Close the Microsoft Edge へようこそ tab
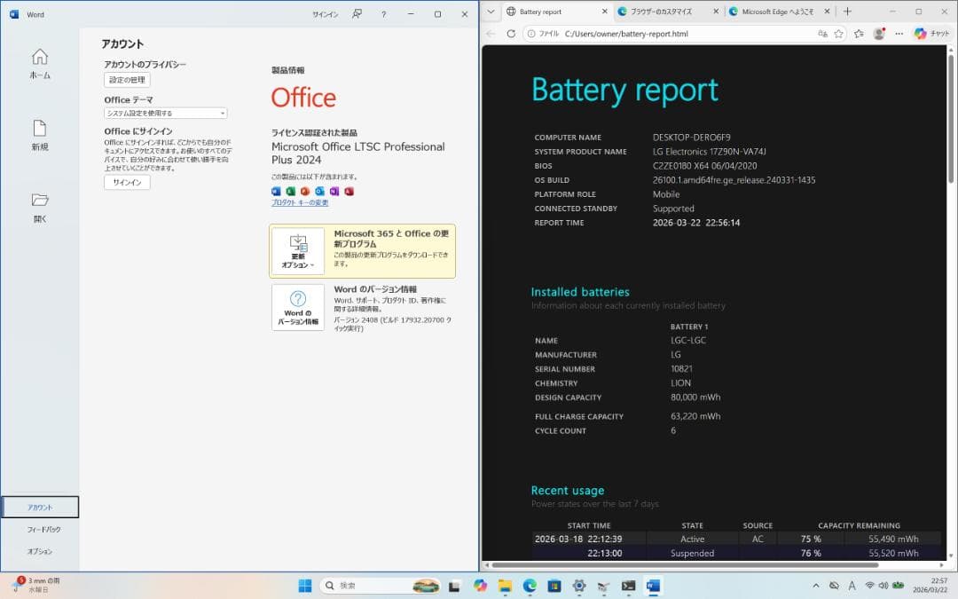958x599 pixels. (x=827, y=12)
